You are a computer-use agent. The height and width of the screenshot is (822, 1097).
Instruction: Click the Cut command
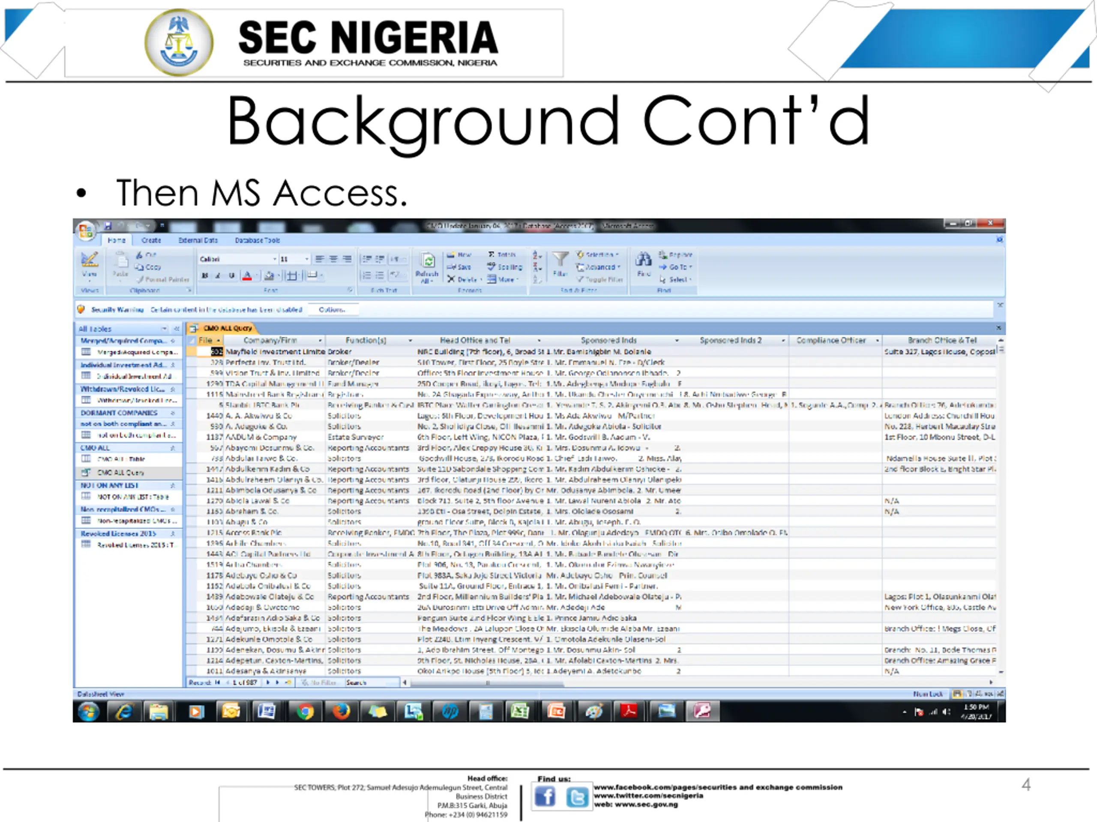pos(147,255)
